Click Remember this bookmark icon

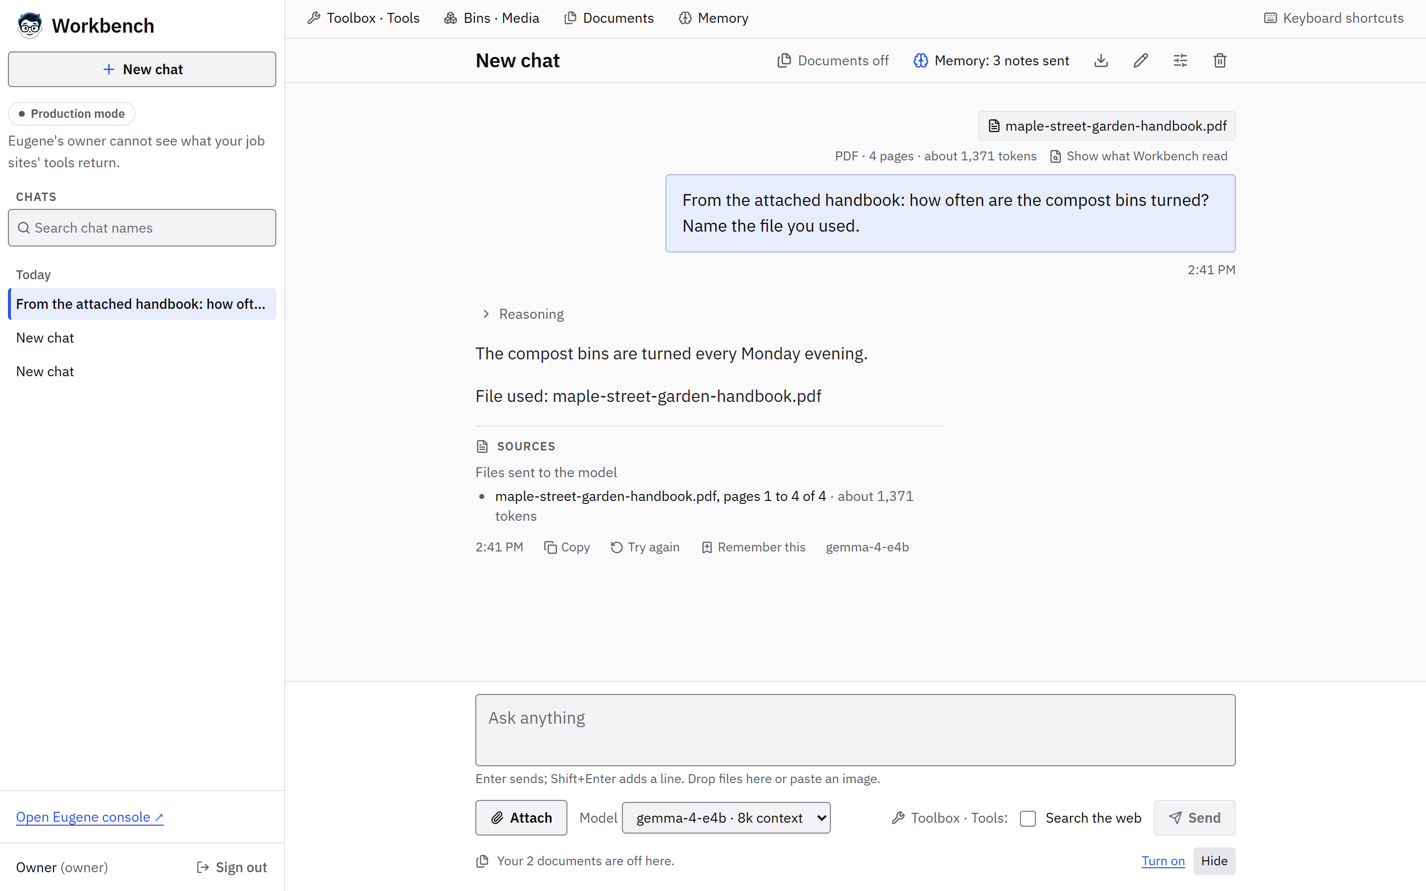707,547
